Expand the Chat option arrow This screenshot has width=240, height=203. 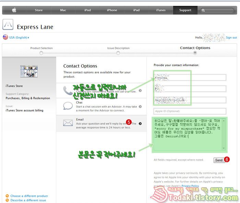tap(140, 107)
